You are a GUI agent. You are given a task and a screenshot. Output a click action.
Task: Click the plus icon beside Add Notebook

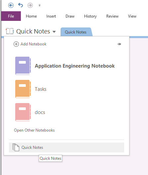click(x=16, y=44)
